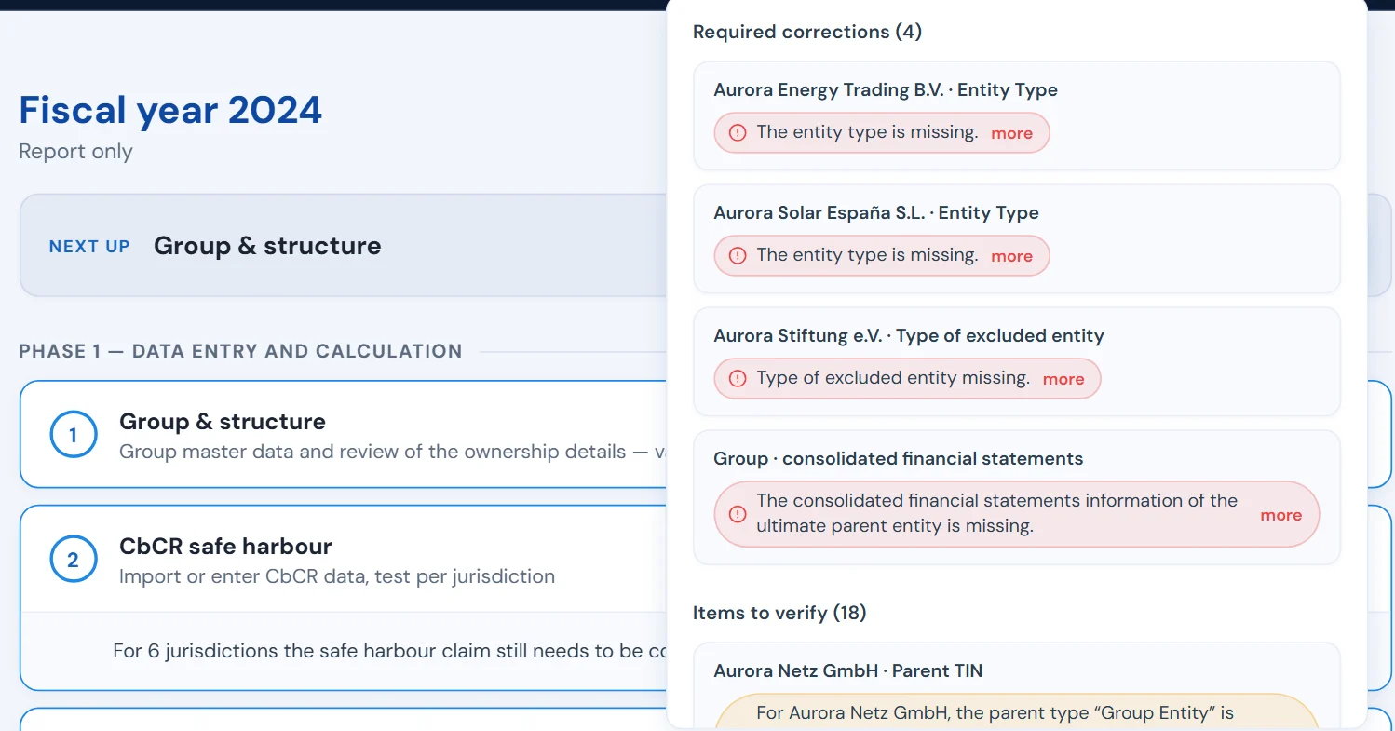The width and height of the screenshot is (1395, 731).
Task: Click the Phase 1 Data entry and calculation label
Action: 240,351
